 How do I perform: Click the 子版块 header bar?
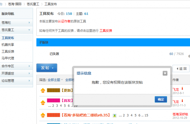[x=113, y=42]
